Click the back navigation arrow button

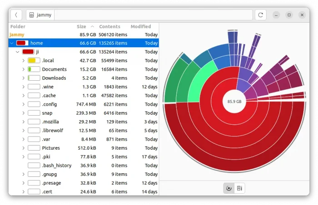pos(16,15)
